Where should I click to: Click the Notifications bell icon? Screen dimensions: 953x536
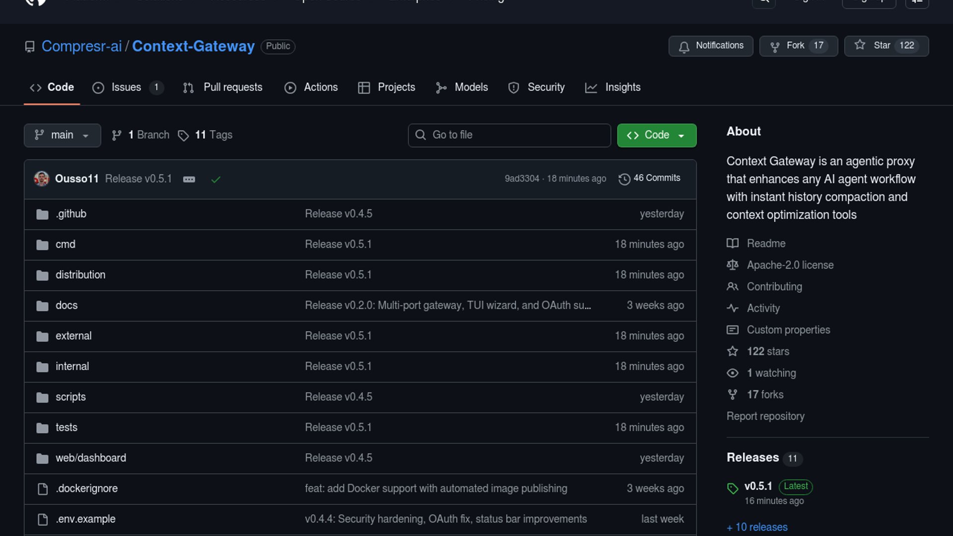click(684, 47)
